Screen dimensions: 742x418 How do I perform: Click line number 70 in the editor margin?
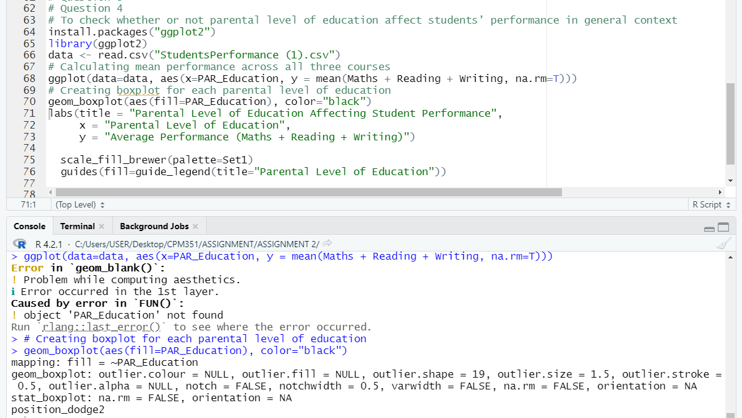click(29, 101)
